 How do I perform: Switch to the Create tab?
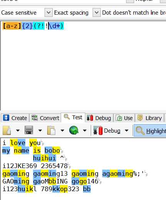coord(15,118)
